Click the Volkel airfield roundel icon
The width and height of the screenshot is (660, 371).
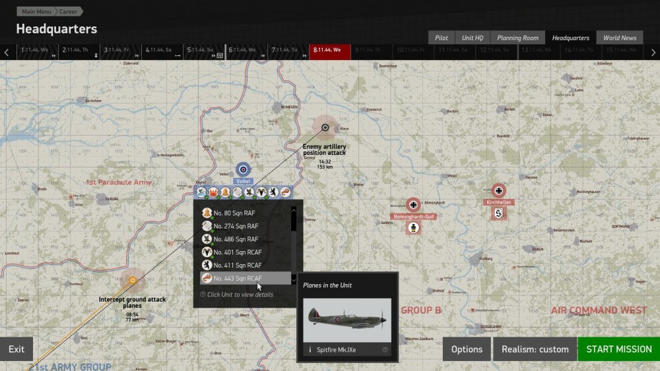[x=243, y=169]
